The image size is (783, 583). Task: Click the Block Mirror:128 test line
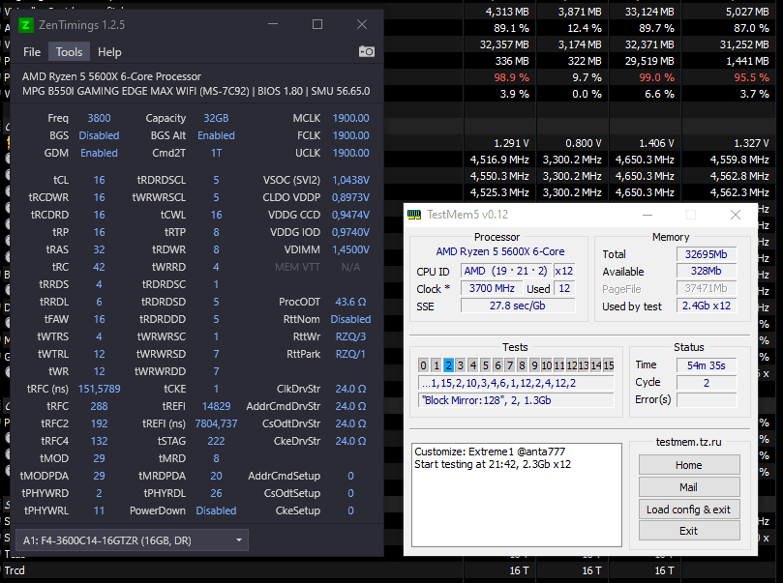pyautogui.click(x=515, y=400)
